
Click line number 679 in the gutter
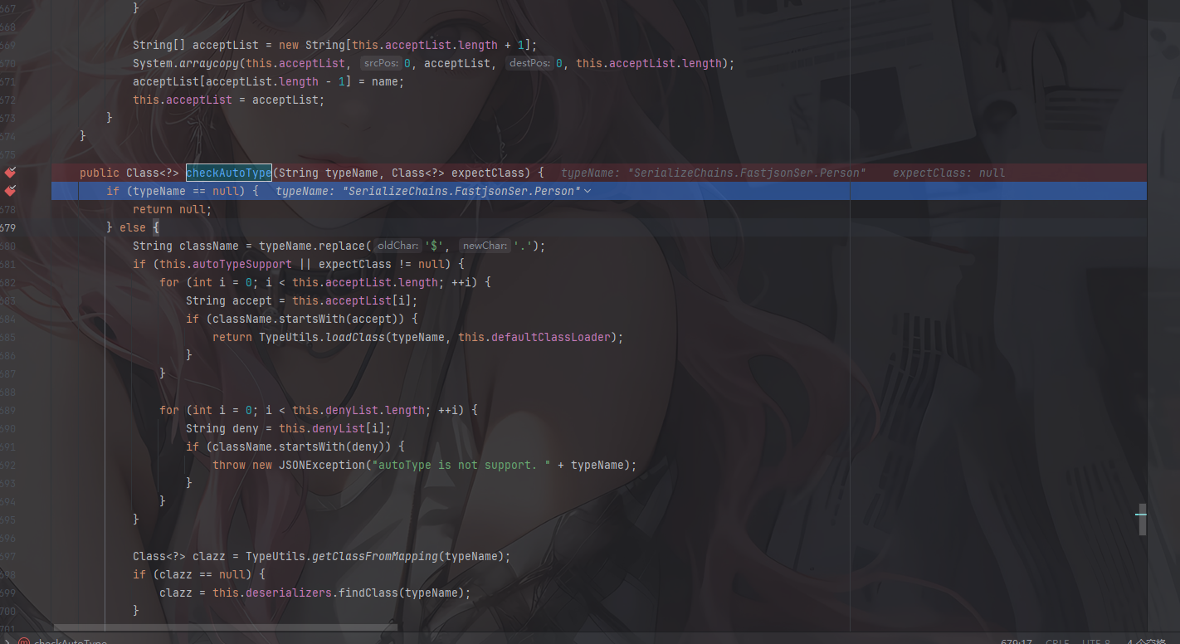(8, 227)
